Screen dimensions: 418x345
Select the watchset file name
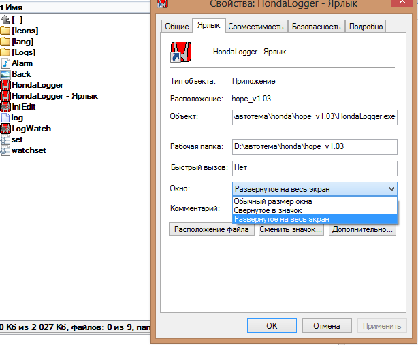point(29,150)
